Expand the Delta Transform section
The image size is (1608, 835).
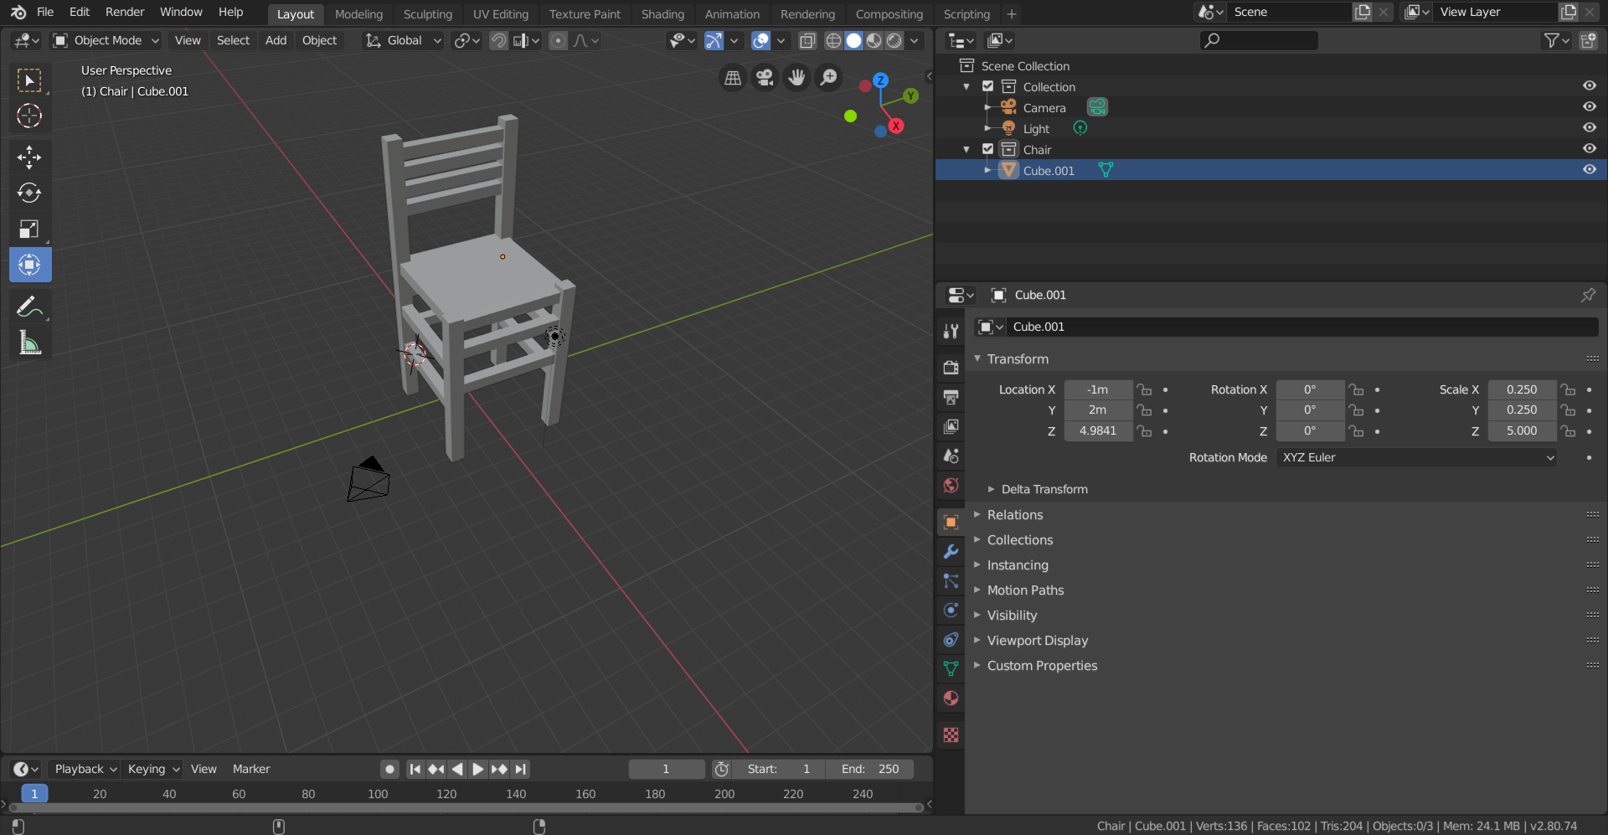1044,489
